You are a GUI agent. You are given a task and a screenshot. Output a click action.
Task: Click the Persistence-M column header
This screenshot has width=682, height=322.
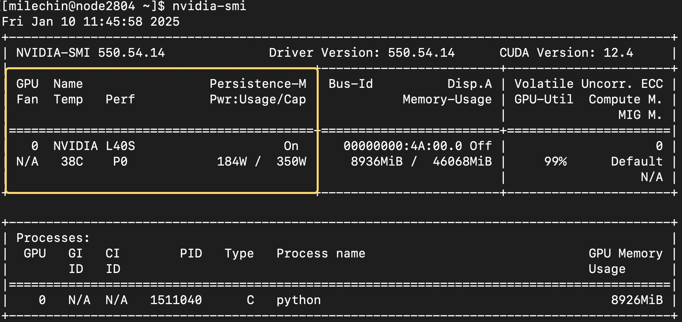point(258,84)
